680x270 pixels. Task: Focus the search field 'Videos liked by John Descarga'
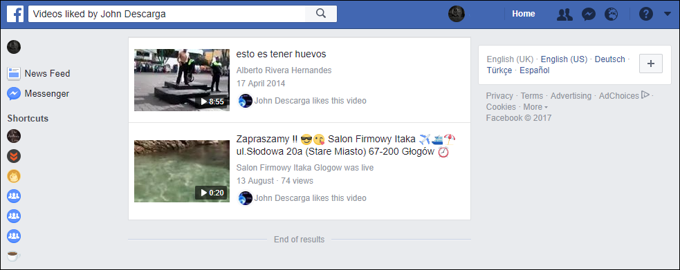(167, 14)
